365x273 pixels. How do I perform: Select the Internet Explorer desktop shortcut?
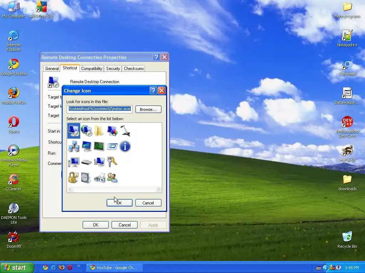tap(14, 41)
